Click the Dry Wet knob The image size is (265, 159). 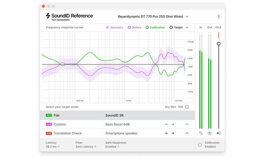click(x=187, y=107)
